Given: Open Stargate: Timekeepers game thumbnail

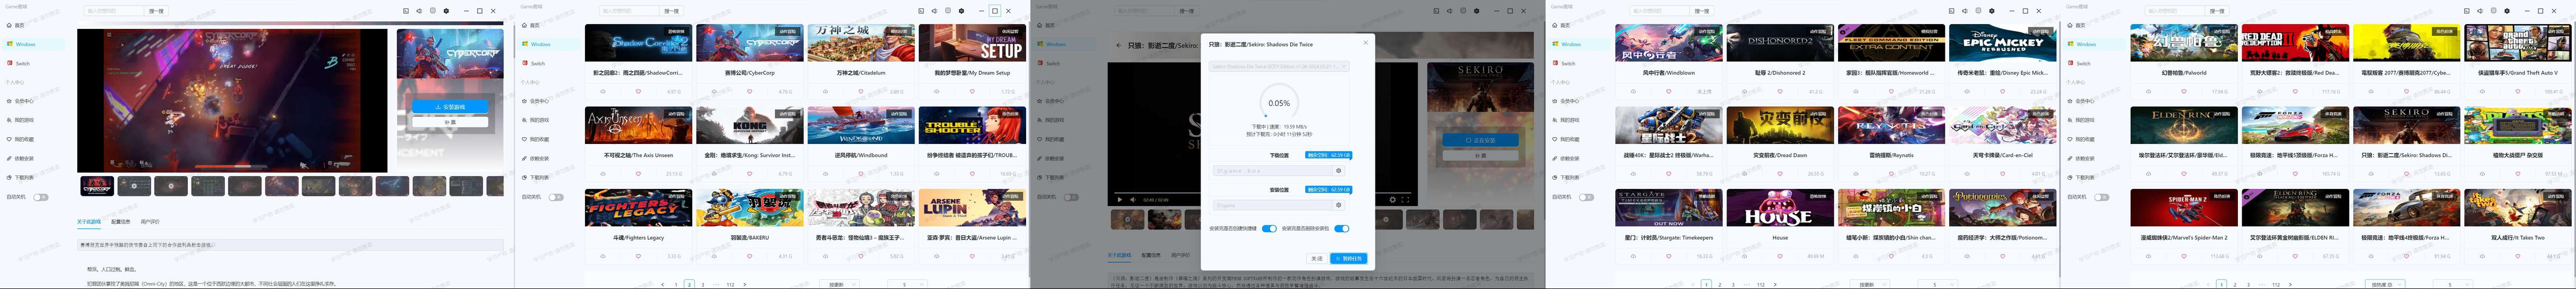Looking at the screenshot, I should click(1668, 208).
